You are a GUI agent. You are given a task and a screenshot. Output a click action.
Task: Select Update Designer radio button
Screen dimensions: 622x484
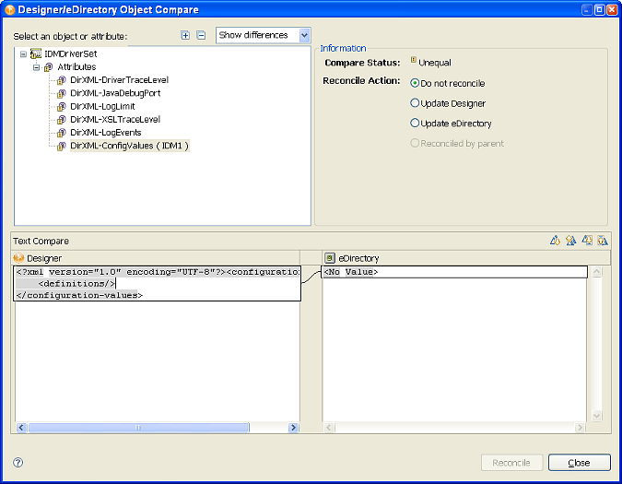coord(415,103)
